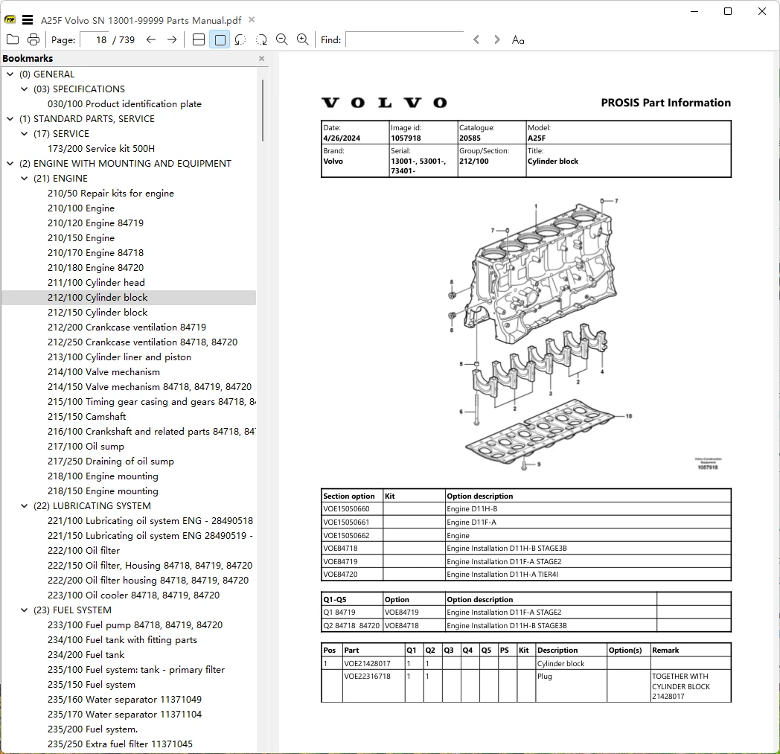Open 212/150 Cylinder block bookmark
780x754 pixels.
pyautogui.click(x=97, y=313)
